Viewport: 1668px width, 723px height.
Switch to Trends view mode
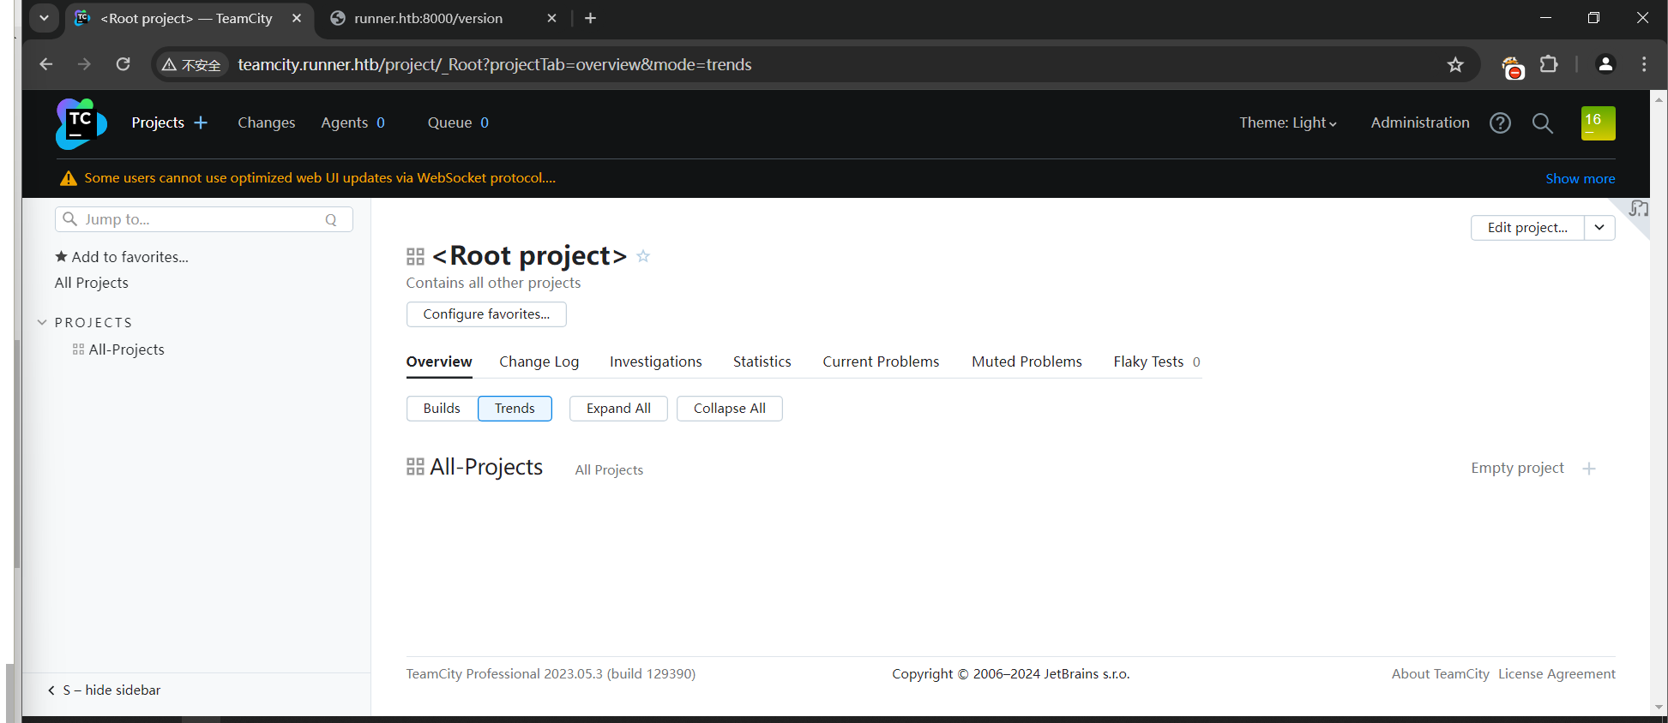click(515, 409)
